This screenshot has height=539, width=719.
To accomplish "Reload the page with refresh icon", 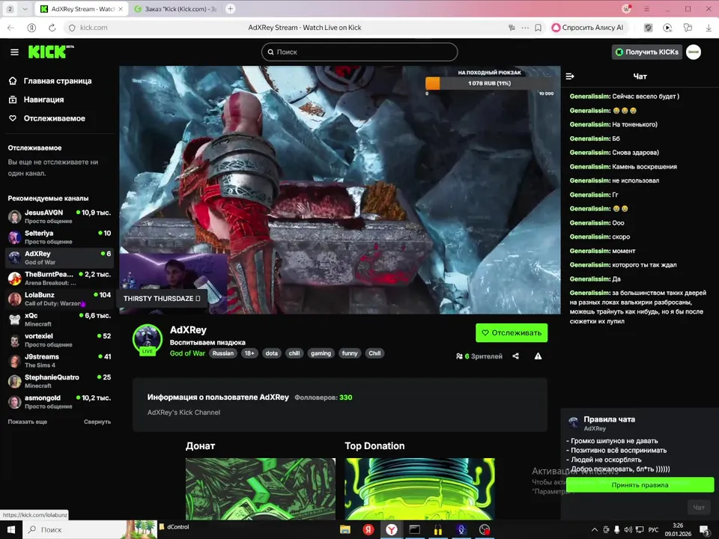I will pyautogui.click(x=52, y=28).
